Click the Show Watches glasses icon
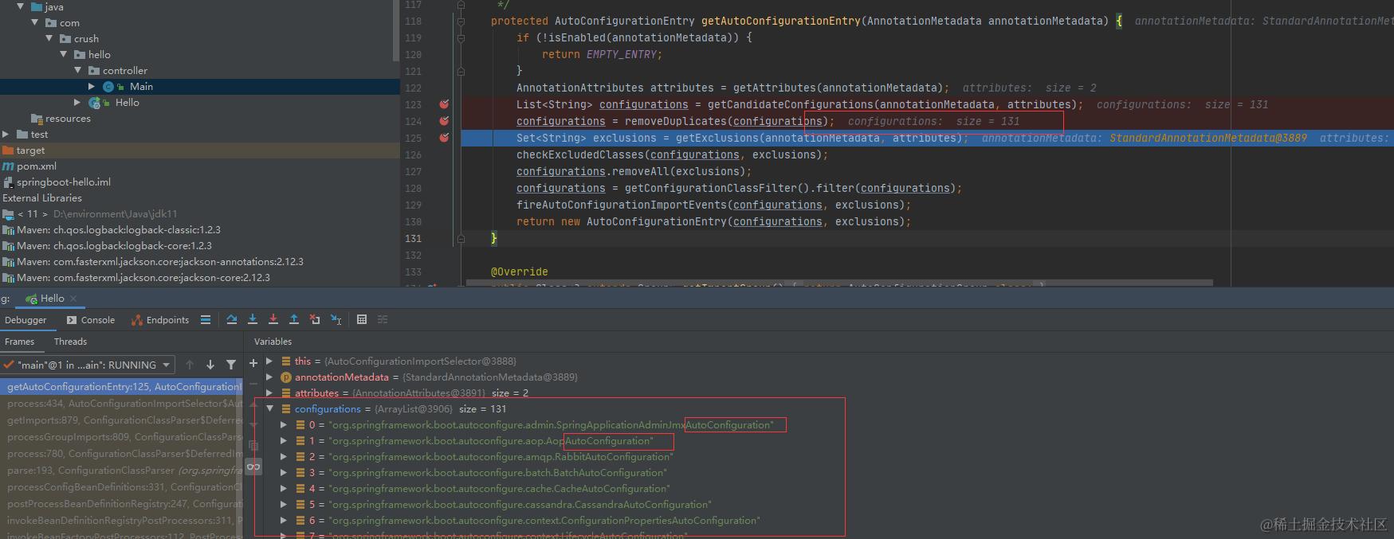The image size is (1394, 539). pyautogui.click(x=253, y=467)
